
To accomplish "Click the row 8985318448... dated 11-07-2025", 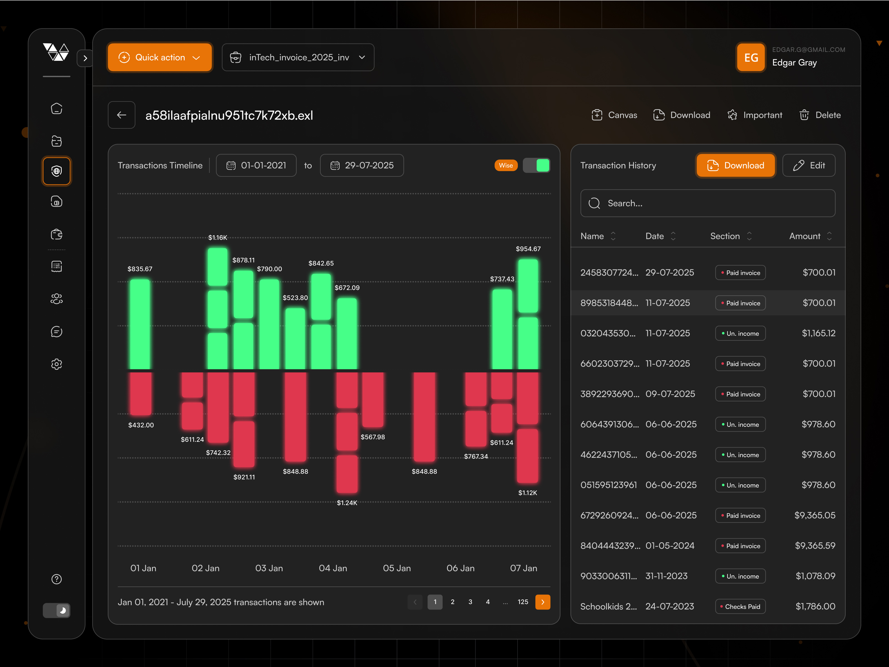I will pos(708,303).
